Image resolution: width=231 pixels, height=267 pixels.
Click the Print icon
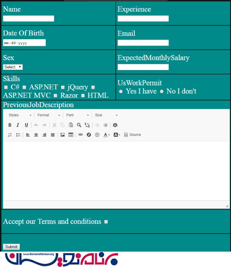115,125
